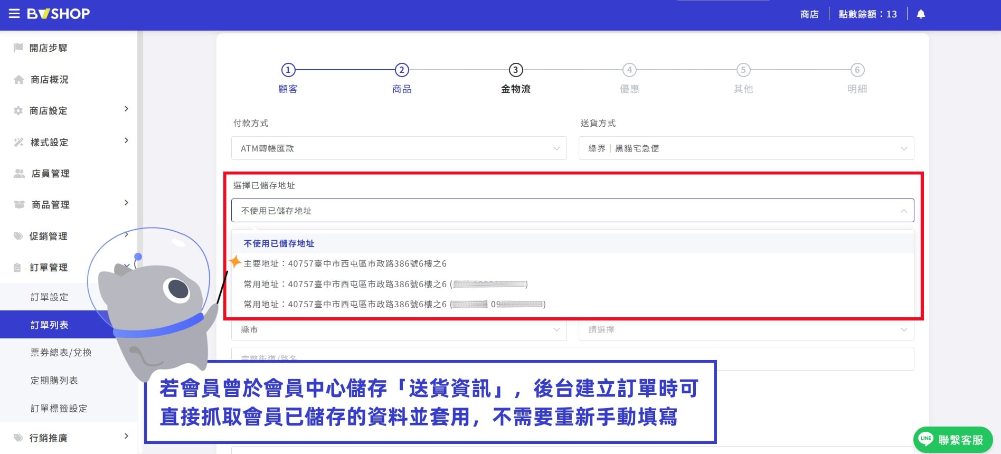Open the 送貨方式 黑貓宅急便 dropdown

point(747,148)
